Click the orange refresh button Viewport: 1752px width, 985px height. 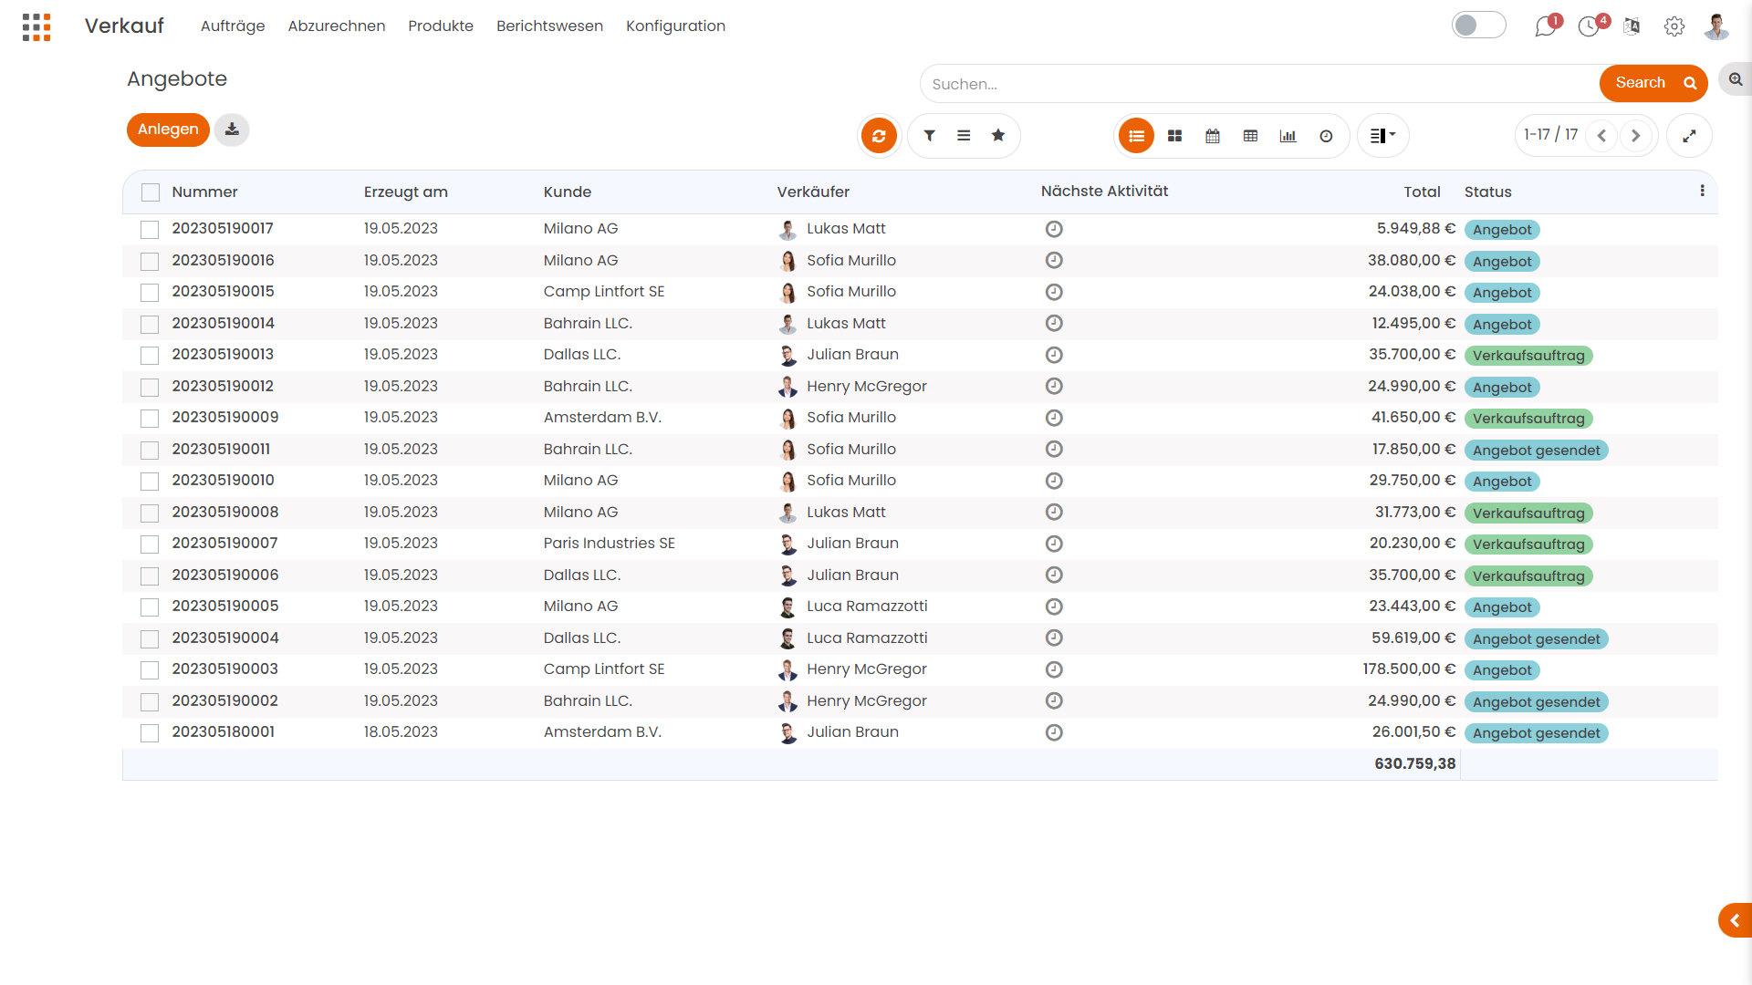pyautogui.click(x=879, y=136)
